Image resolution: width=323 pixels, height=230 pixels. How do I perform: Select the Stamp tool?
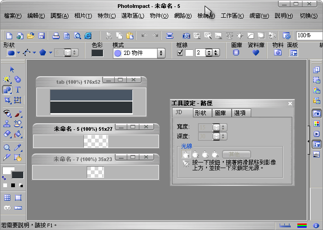tap(7, 123)
